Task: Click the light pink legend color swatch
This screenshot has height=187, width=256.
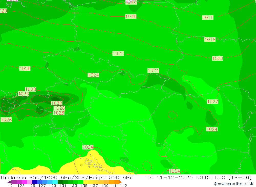Action: [29, 182]
